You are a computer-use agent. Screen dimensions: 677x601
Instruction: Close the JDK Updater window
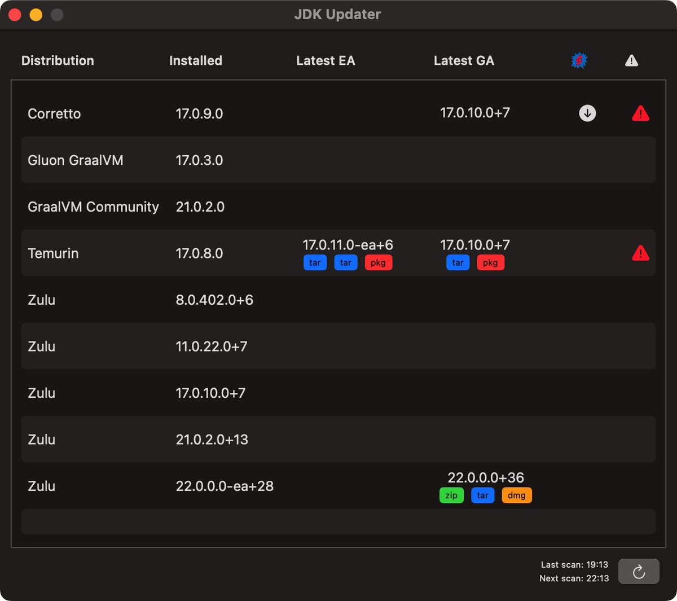[15, 15]
